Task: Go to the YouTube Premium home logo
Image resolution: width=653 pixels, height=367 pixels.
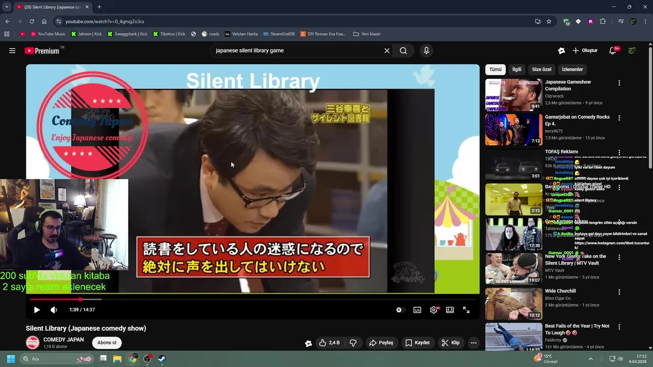Action: [x=42, y=50]
